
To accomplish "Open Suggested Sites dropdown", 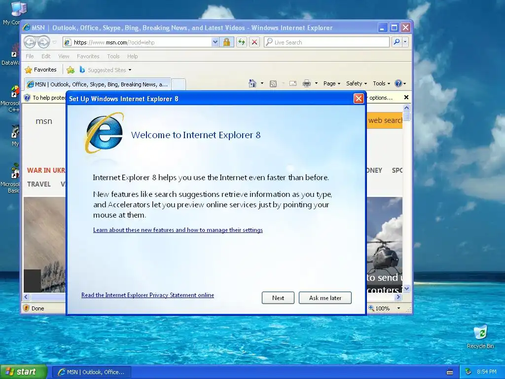I will point(106,70).
